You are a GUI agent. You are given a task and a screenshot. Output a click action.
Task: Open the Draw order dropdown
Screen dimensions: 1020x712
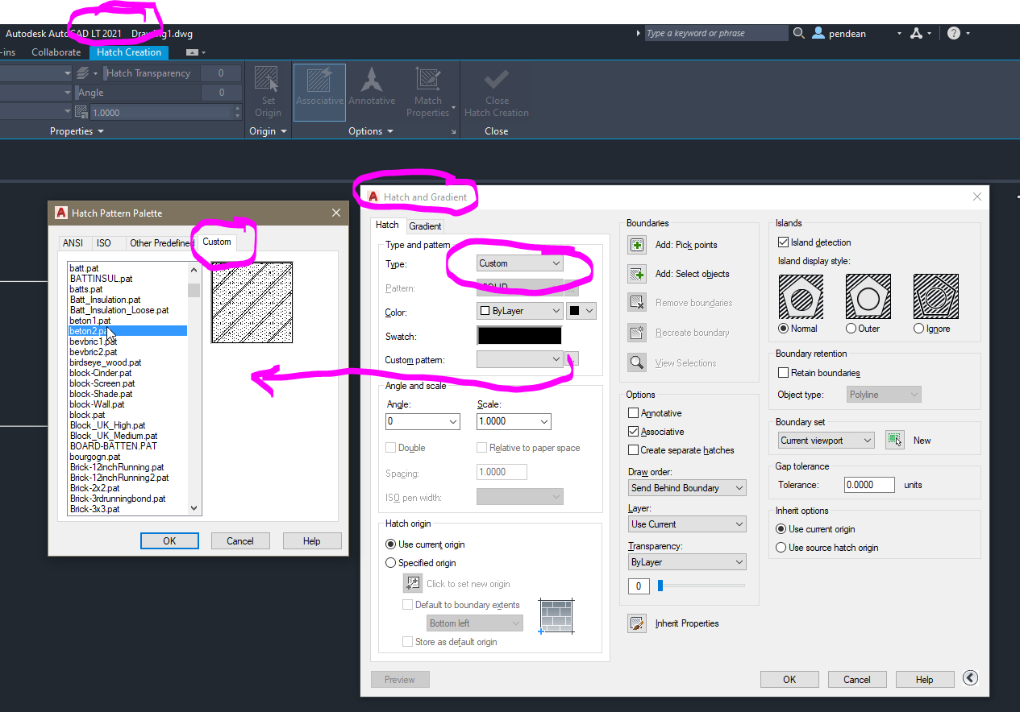[x=686, y=487]
